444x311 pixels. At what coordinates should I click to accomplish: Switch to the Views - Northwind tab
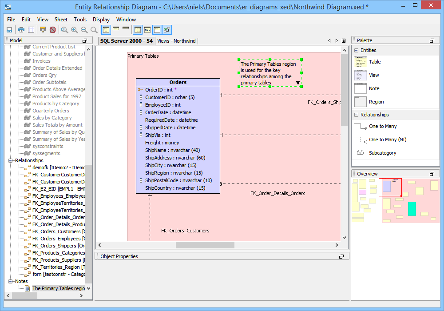coord(176,41)
